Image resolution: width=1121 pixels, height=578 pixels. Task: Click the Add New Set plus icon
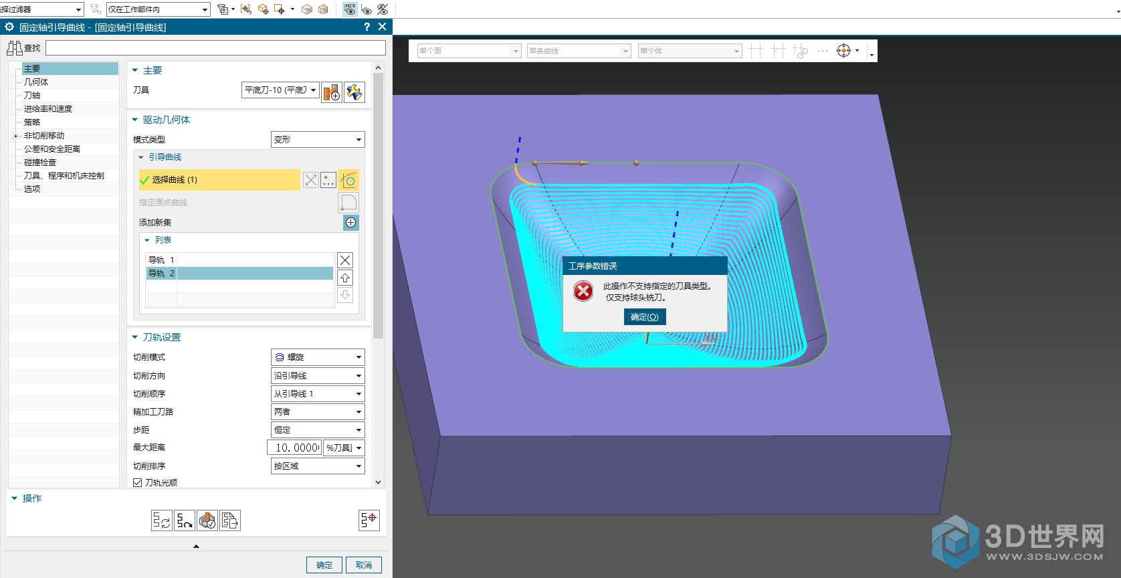point(351,223)
